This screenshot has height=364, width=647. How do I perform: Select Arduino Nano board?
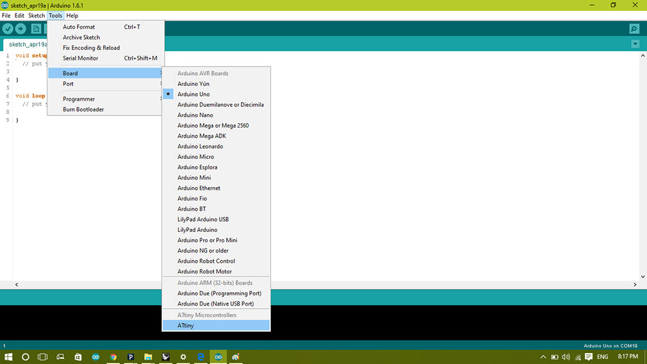pyautogui.click(x=217, y=115)
